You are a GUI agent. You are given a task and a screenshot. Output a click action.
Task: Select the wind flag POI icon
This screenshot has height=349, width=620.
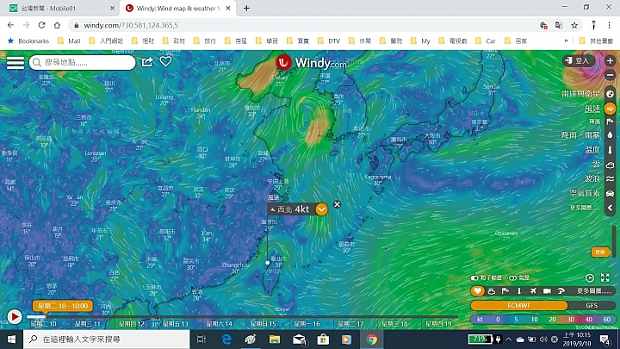(x=505, y=291)
